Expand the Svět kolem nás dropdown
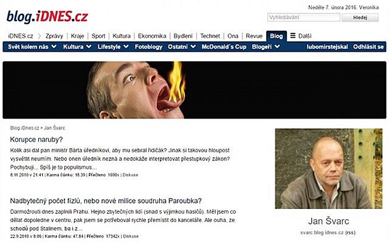 [32, 47]
